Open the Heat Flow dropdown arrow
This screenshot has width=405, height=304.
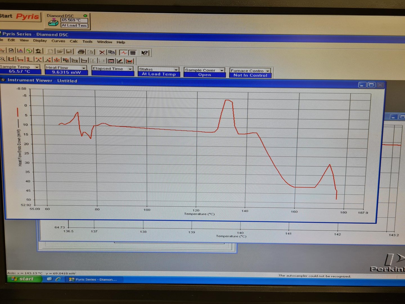pos(84,68)
